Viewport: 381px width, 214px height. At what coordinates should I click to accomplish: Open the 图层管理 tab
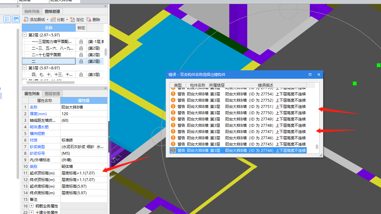[52, 94]
